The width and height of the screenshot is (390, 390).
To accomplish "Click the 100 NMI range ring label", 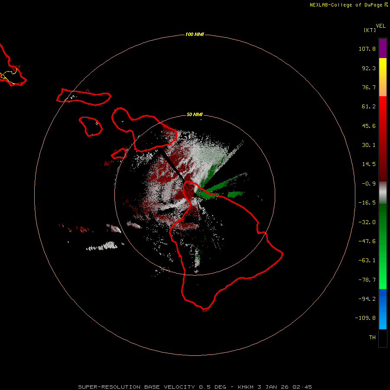I will tap(195, 34).
